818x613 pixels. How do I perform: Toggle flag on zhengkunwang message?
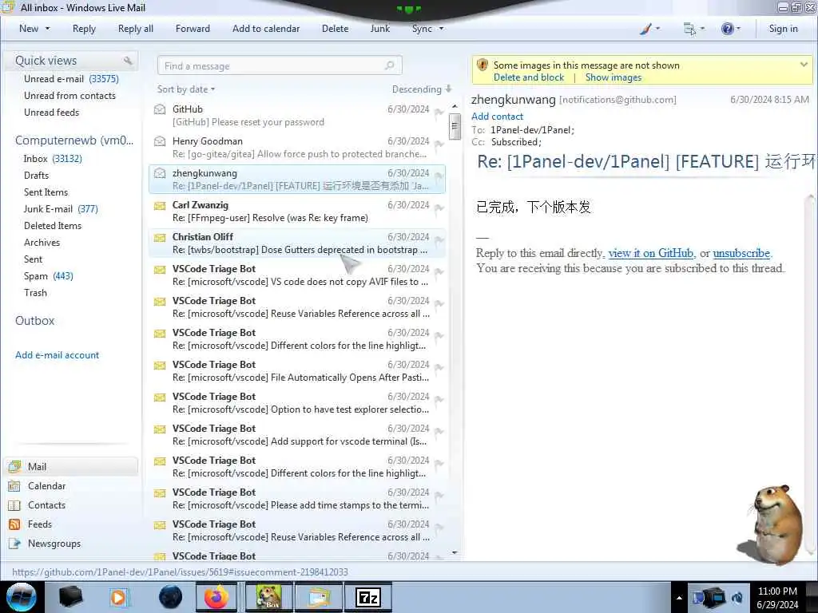click(x=439, y=176)
